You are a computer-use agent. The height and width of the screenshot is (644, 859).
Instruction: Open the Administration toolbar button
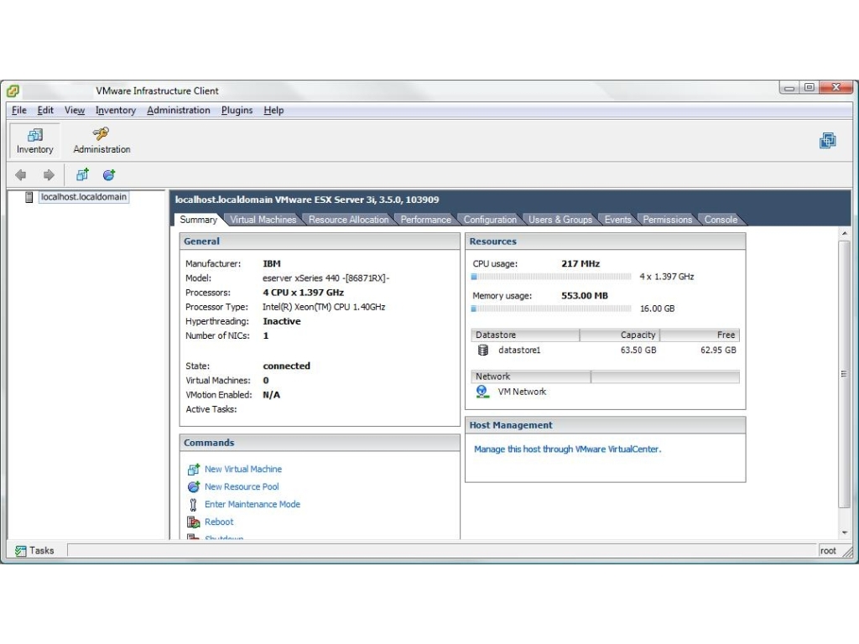102,141
